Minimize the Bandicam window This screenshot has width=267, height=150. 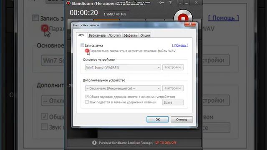tap(186, 3)
